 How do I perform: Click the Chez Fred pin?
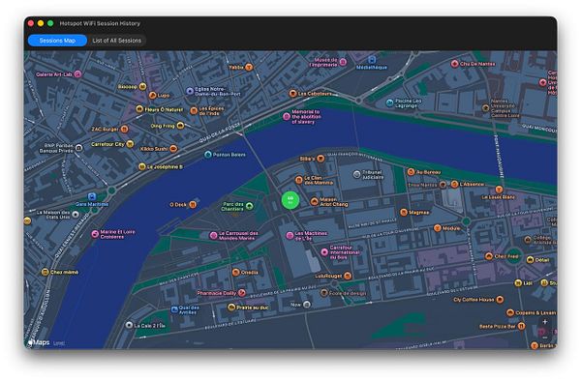[489, 256]
